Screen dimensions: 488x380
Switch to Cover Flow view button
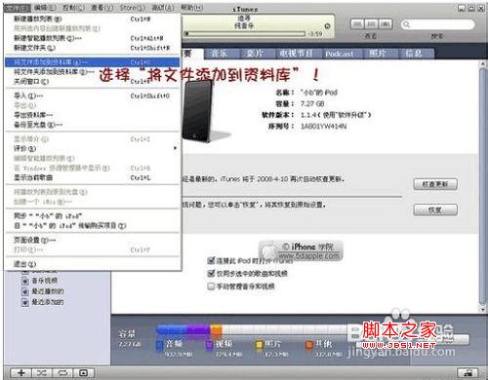386,24
